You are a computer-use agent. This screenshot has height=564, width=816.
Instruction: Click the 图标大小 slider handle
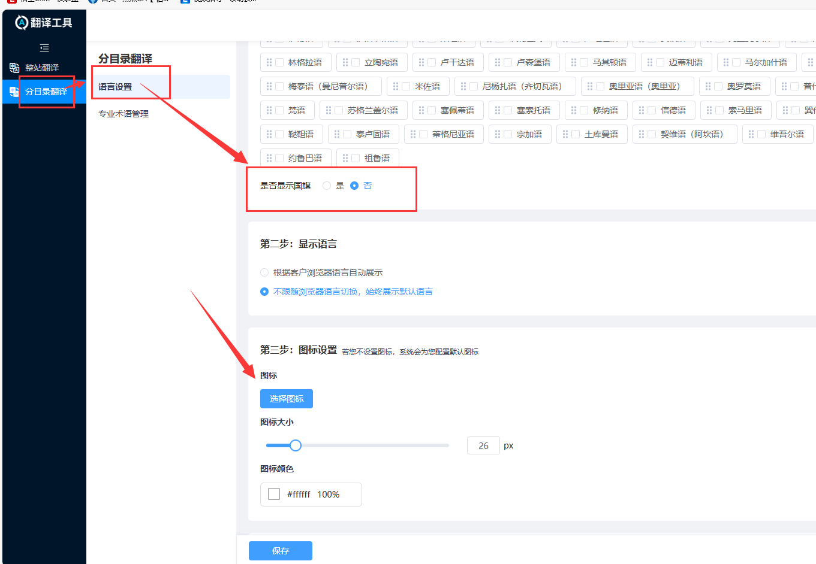click(295, 445)
